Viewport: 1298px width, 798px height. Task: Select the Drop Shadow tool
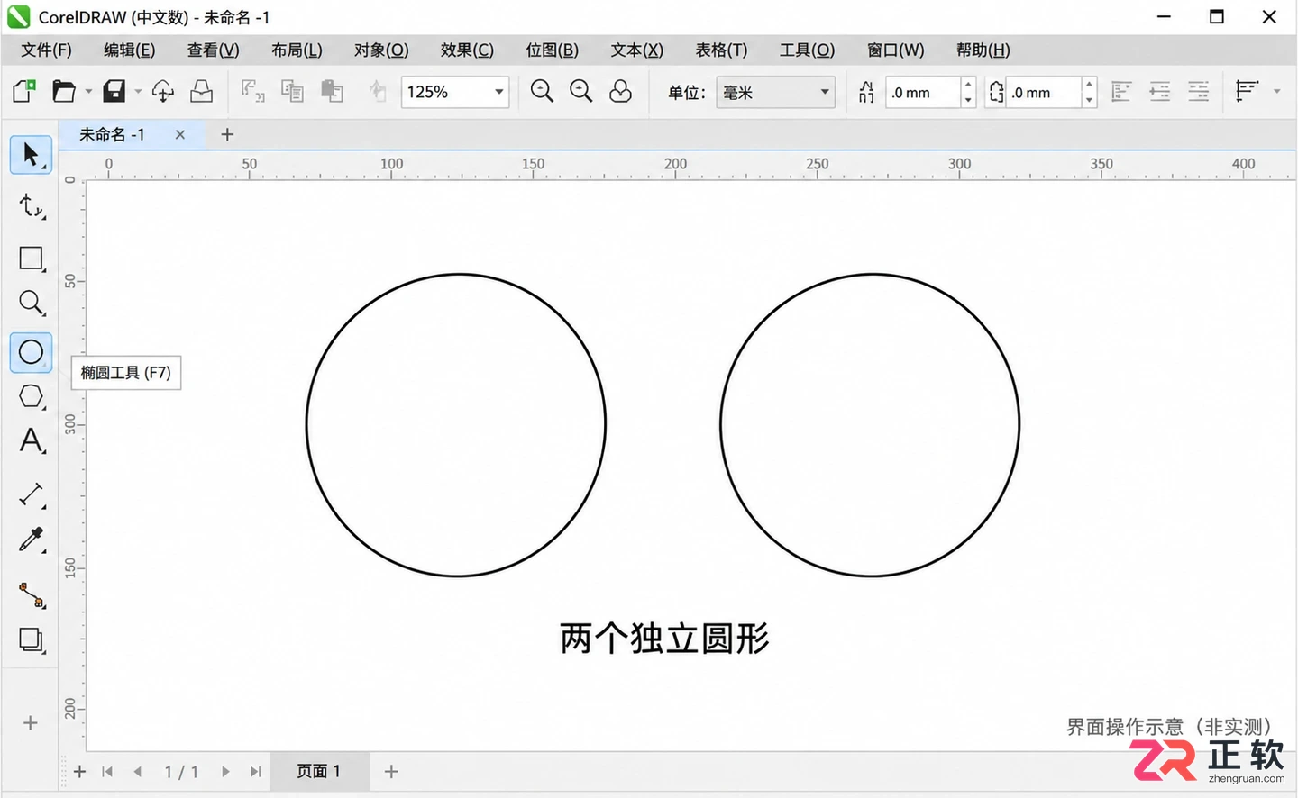pyautogui.click(x=31, y=640)
